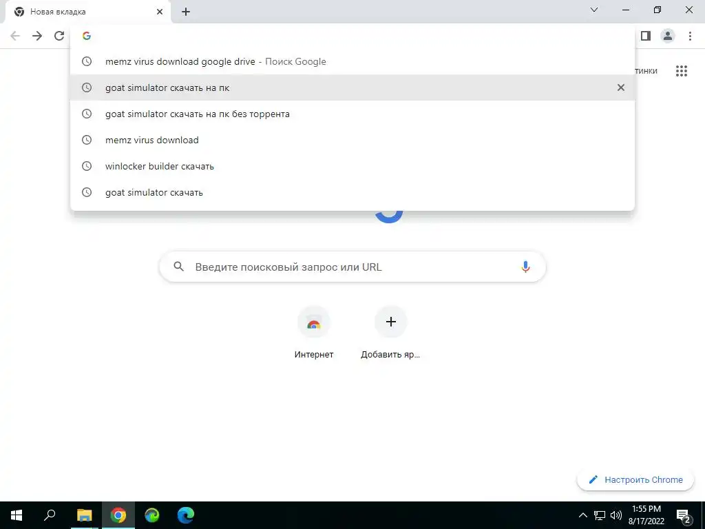This screenshot has height=529, width=705.
Task: Open the tab search chevron
Action: click(x=594, y=10)
